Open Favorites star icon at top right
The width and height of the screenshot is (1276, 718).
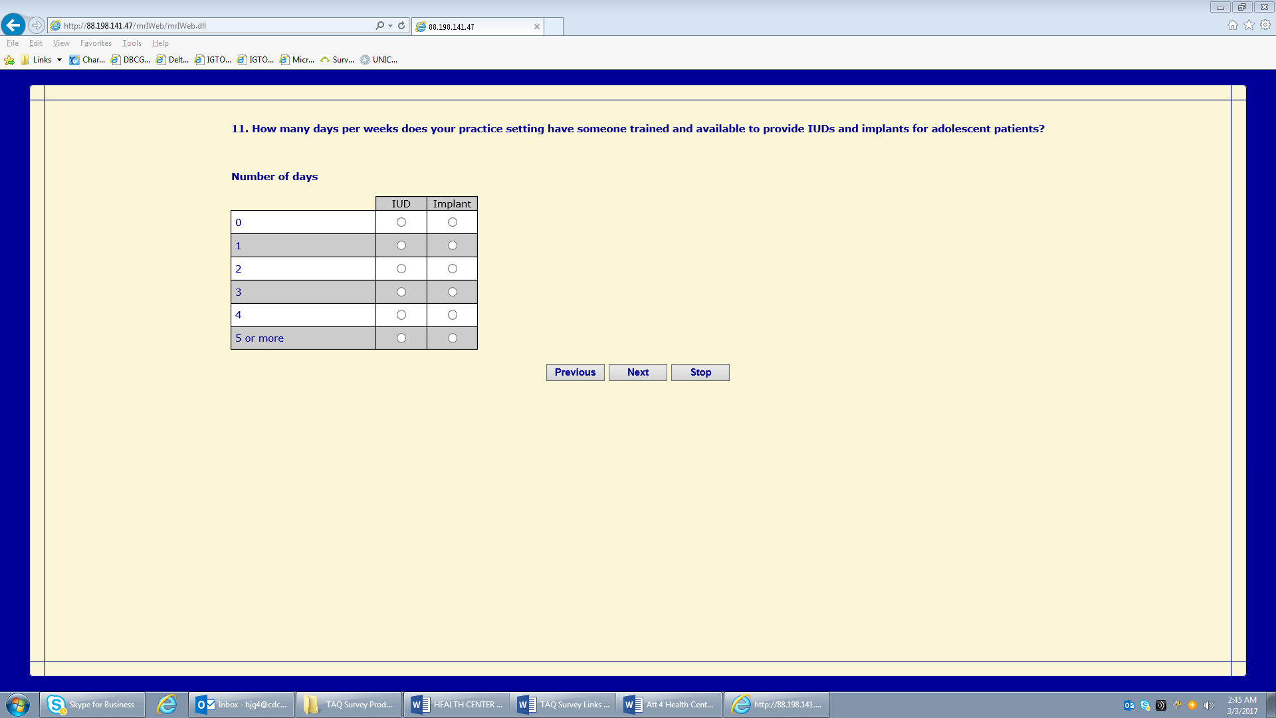point(1249,25)
